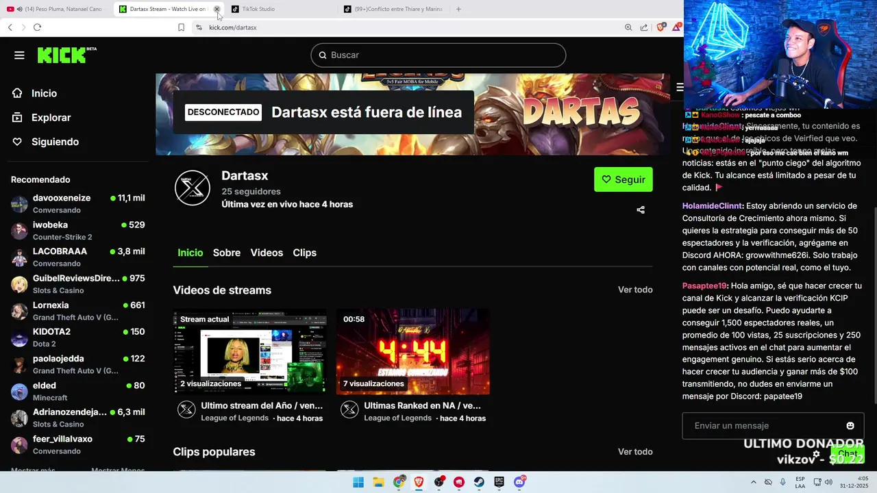Click the browser back arrow
The height and width of the screenshot is (493, 877).
click(10, 27)
